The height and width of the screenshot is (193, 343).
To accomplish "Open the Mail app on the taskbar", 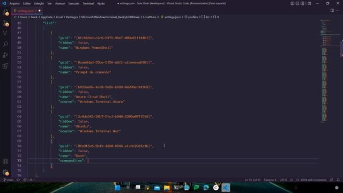I will pyautogui.click(x=157, y=188).
